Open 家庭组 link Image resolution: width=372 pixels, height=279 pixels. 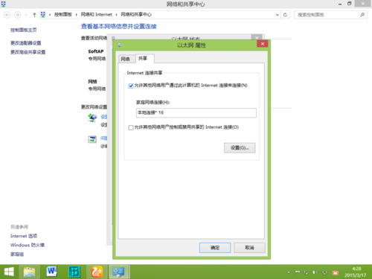(17, 254)
